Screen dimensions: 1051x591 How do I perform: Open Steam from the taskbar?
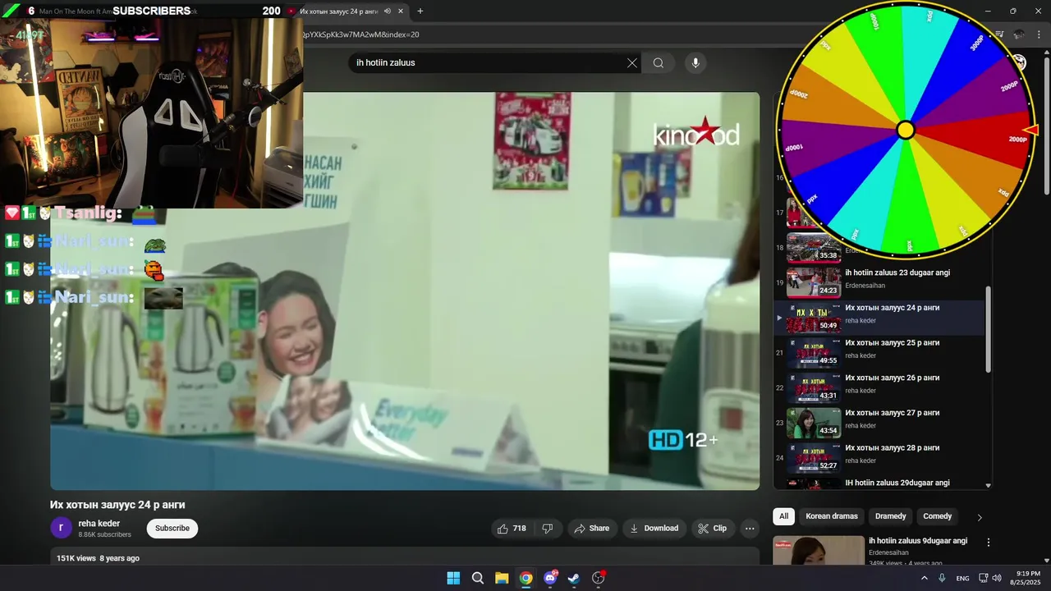click(x=574, y=578)
